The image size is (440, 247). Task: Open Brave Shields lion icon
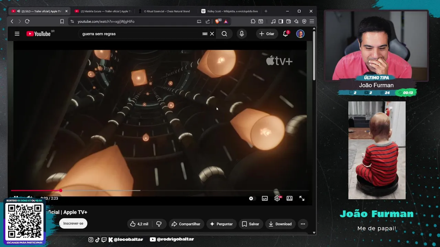pos(218,21)
